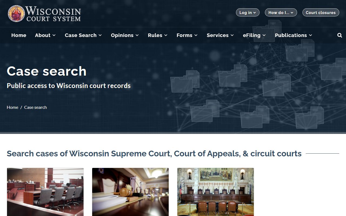Go to the Home menu item

19,35
